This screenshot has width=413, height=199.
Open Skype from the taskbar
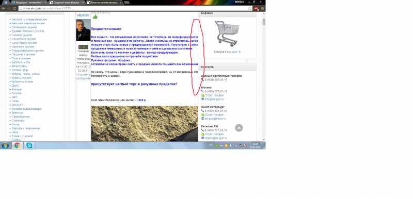coord(29,145)
